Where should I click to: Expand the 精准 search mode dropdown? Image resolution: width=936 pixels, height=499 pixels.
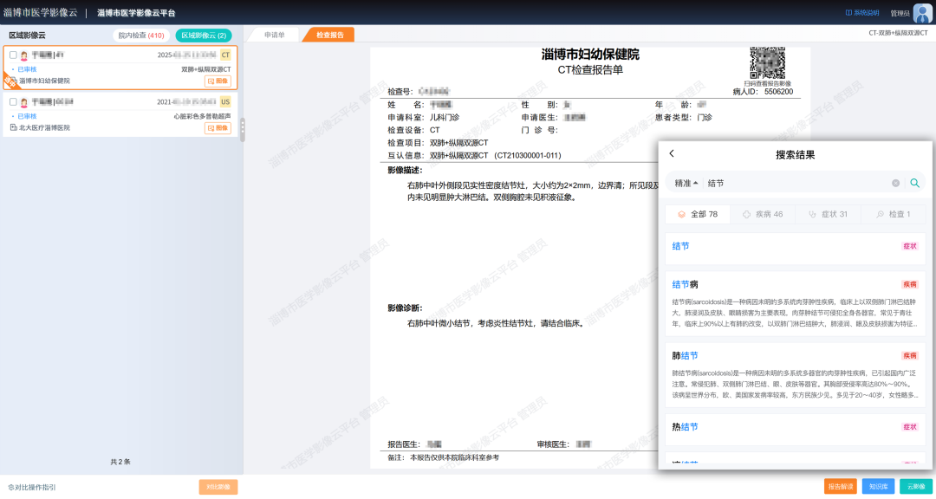[x=686, y=184]
